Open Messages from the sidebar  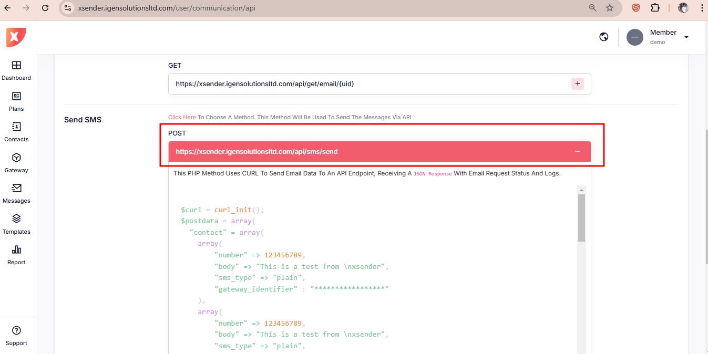(x=16, y=189)
